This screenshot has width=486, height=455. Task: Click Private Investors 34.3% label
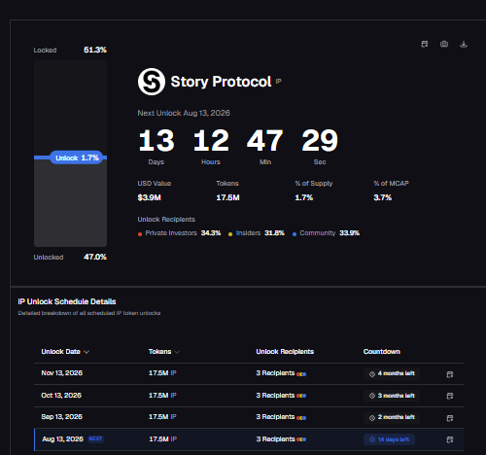[183, 233]
